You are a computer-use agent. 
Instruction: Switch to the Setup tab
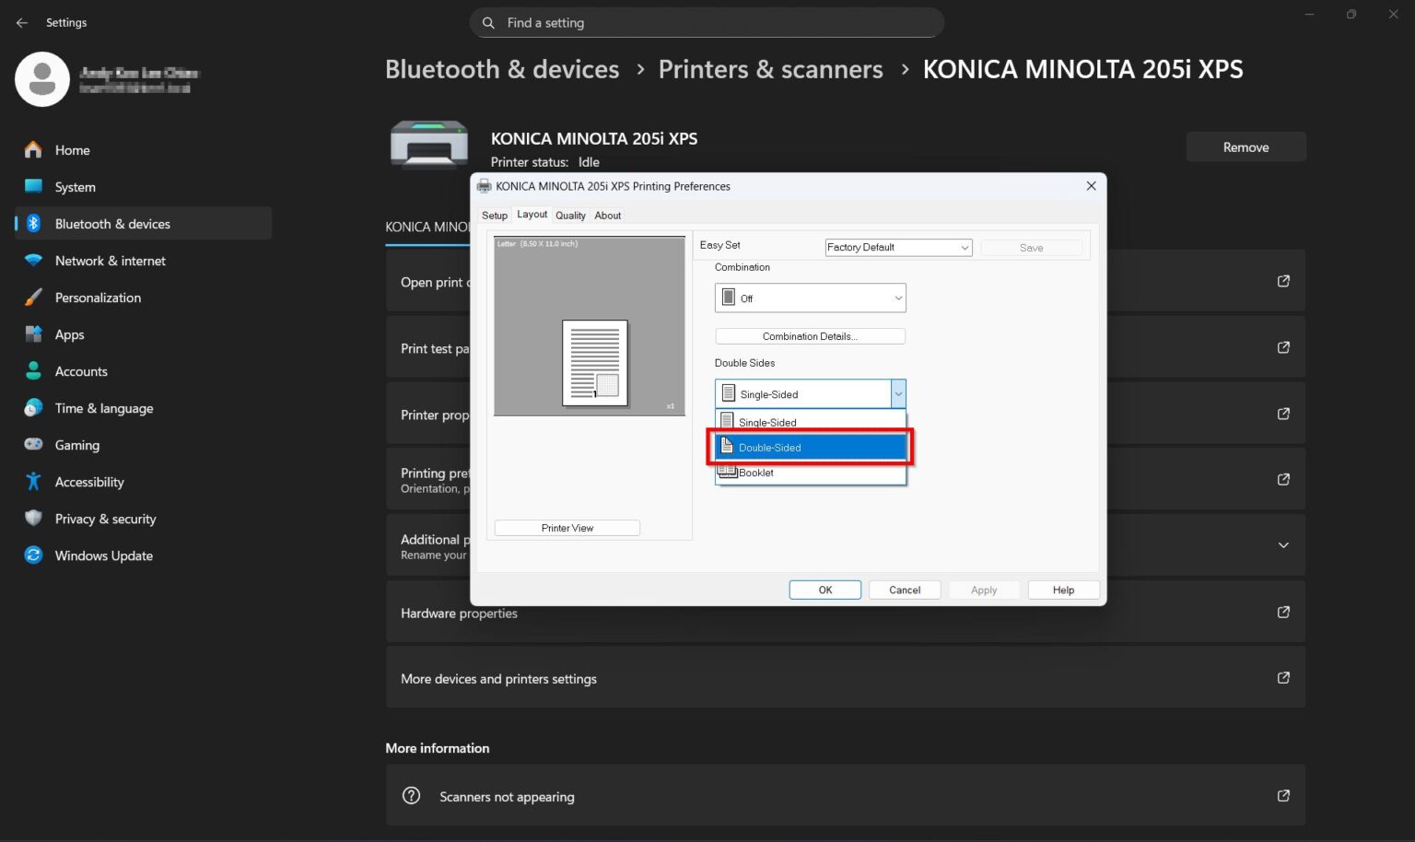(x=495, y=216)
